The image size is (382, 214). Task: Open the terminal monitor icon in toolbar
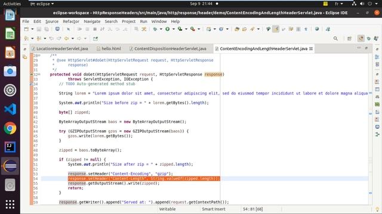57,29
